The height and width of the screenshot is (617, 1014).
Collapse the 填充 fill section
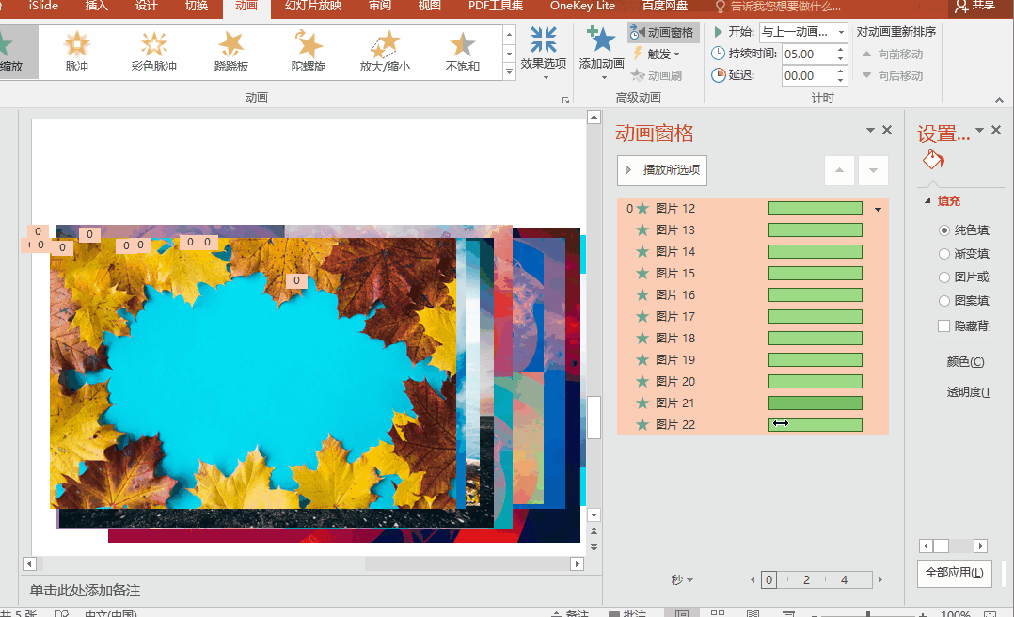tap(927, 201)
